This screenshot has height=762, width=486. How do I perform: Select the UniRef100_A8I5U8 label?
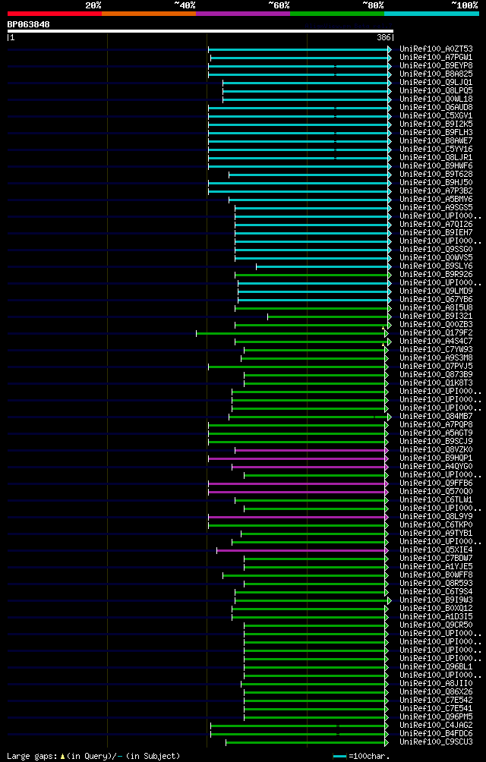tap(436, 307)
